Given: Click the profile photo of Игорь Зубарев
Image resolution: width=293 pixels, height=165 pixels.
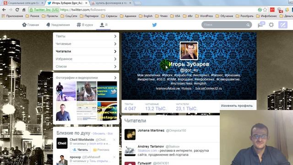Looking at the screenshot, I should click(x=189, y=51).
